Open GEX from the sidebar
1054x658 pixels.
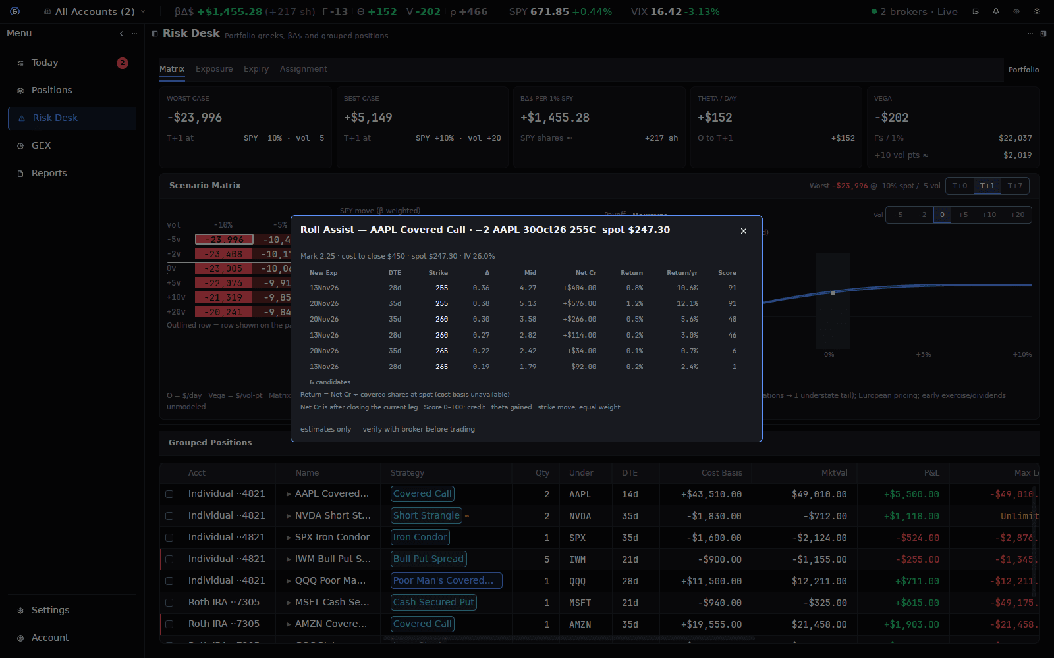[x=72, y=145]
